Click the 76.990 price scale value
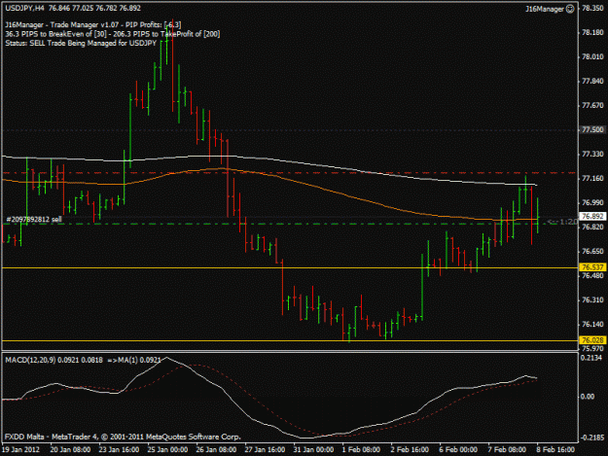The image size is (608, 456). [x=592, y=202]
